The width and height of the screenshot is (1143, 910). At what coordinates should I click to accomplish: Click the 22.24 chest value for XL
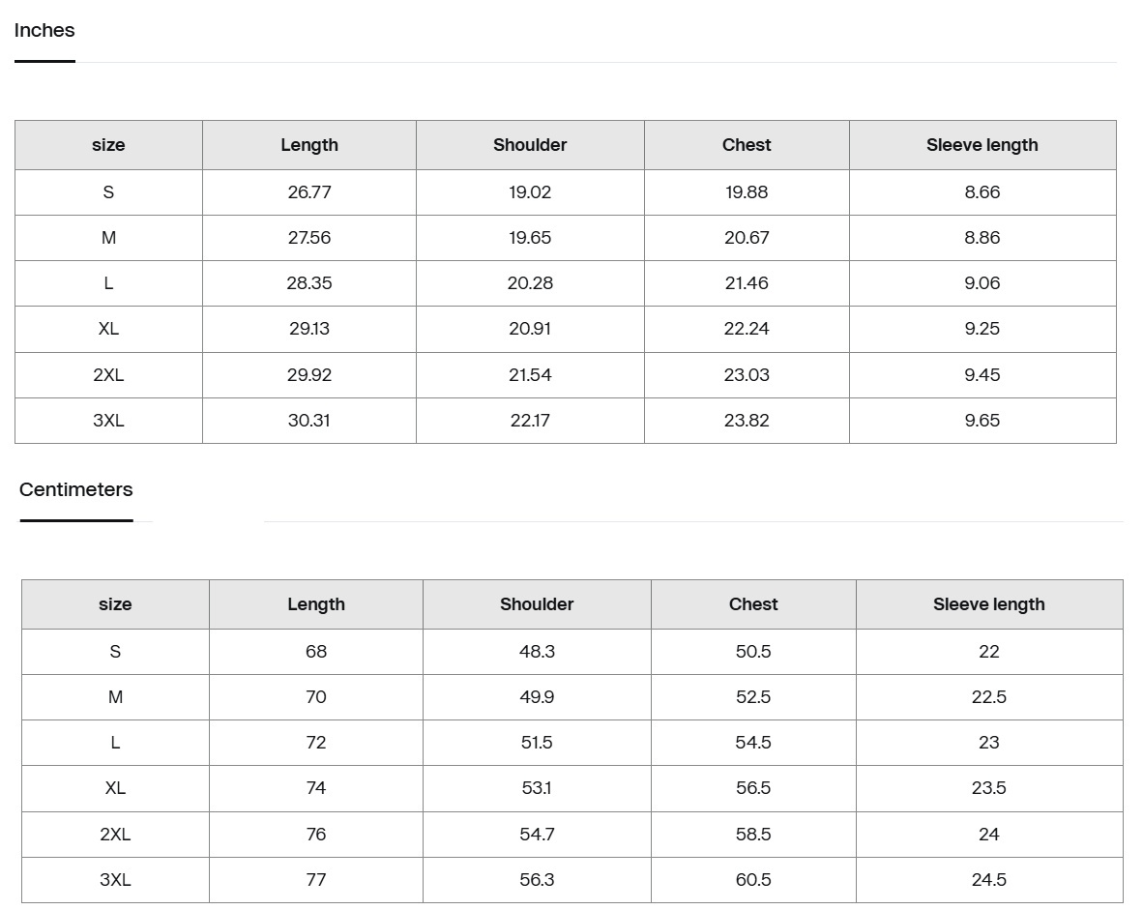[747, 329]
